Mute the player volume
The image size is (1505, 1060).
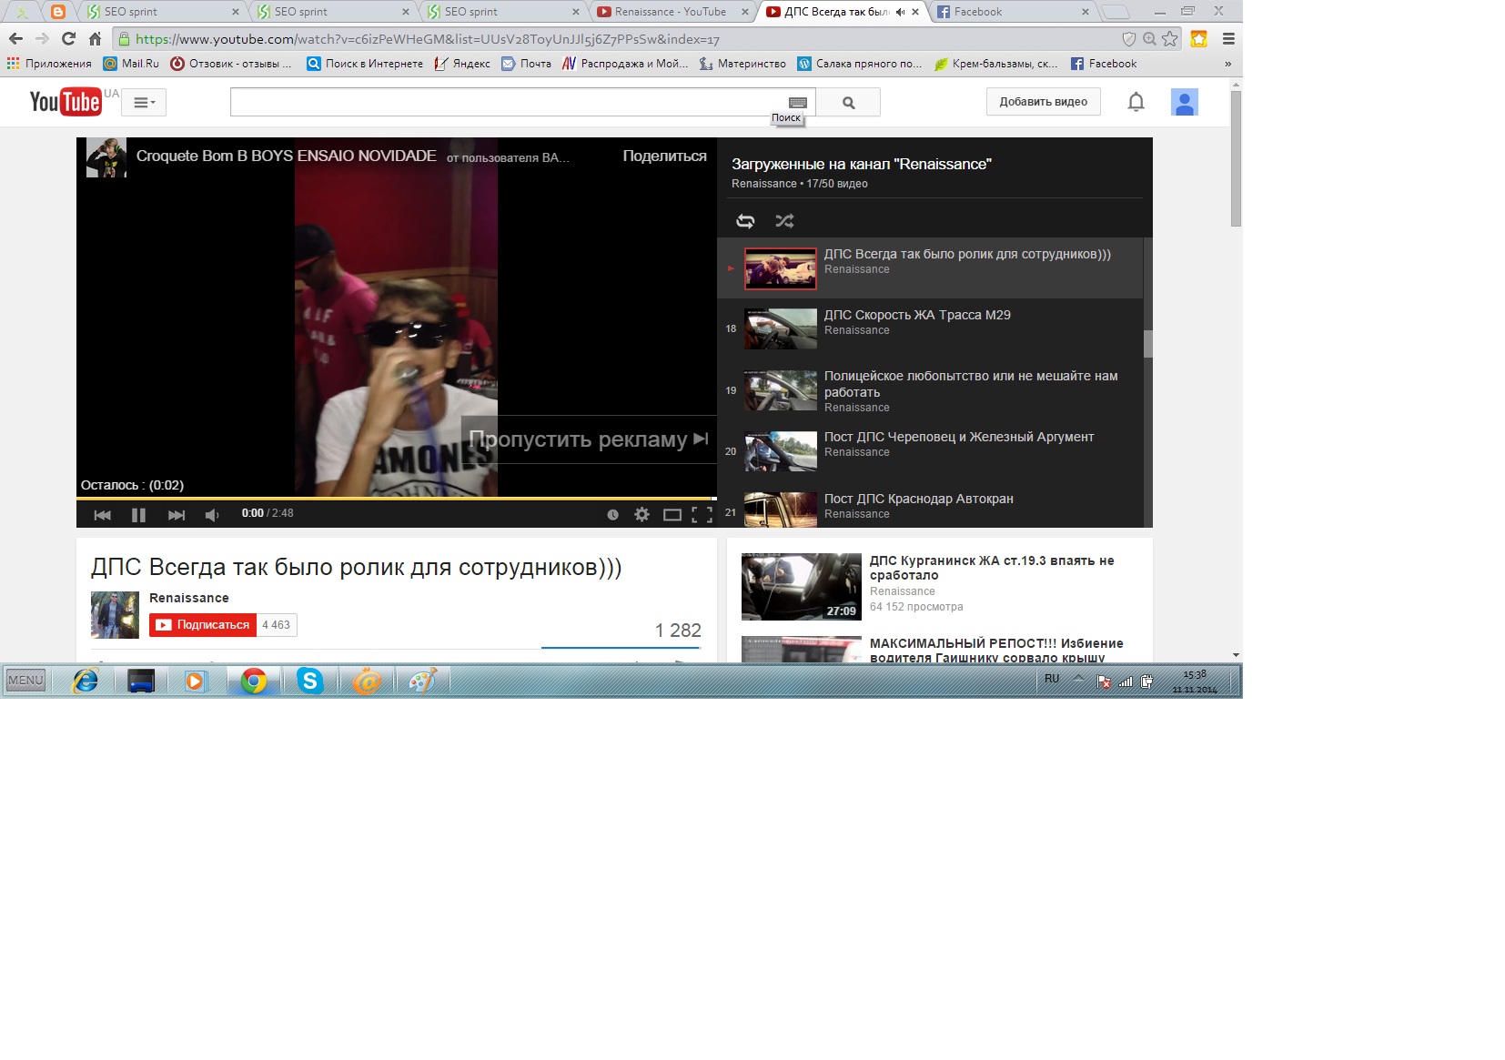(212, 515)
